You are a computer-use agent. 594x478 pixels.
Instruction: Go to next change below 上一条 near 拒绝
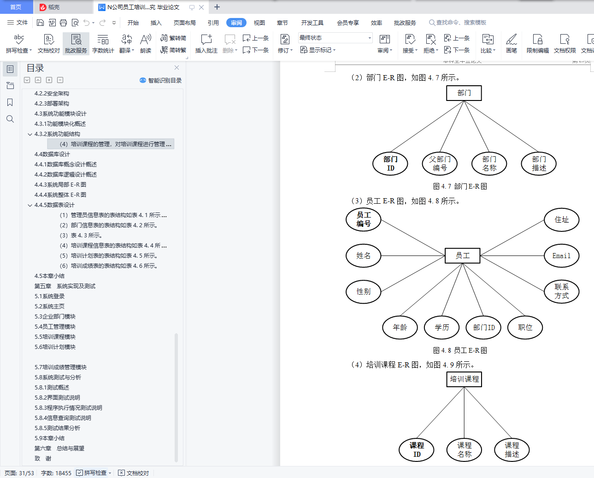click(x=457, y=50)
